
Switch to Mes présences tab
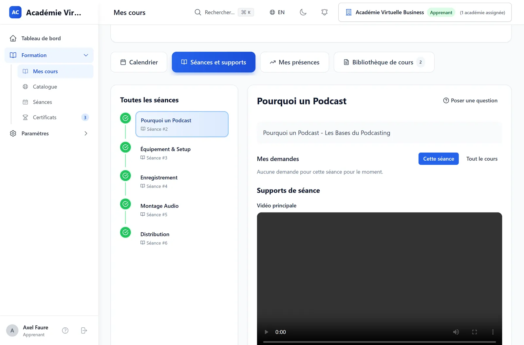pos(294,62)
